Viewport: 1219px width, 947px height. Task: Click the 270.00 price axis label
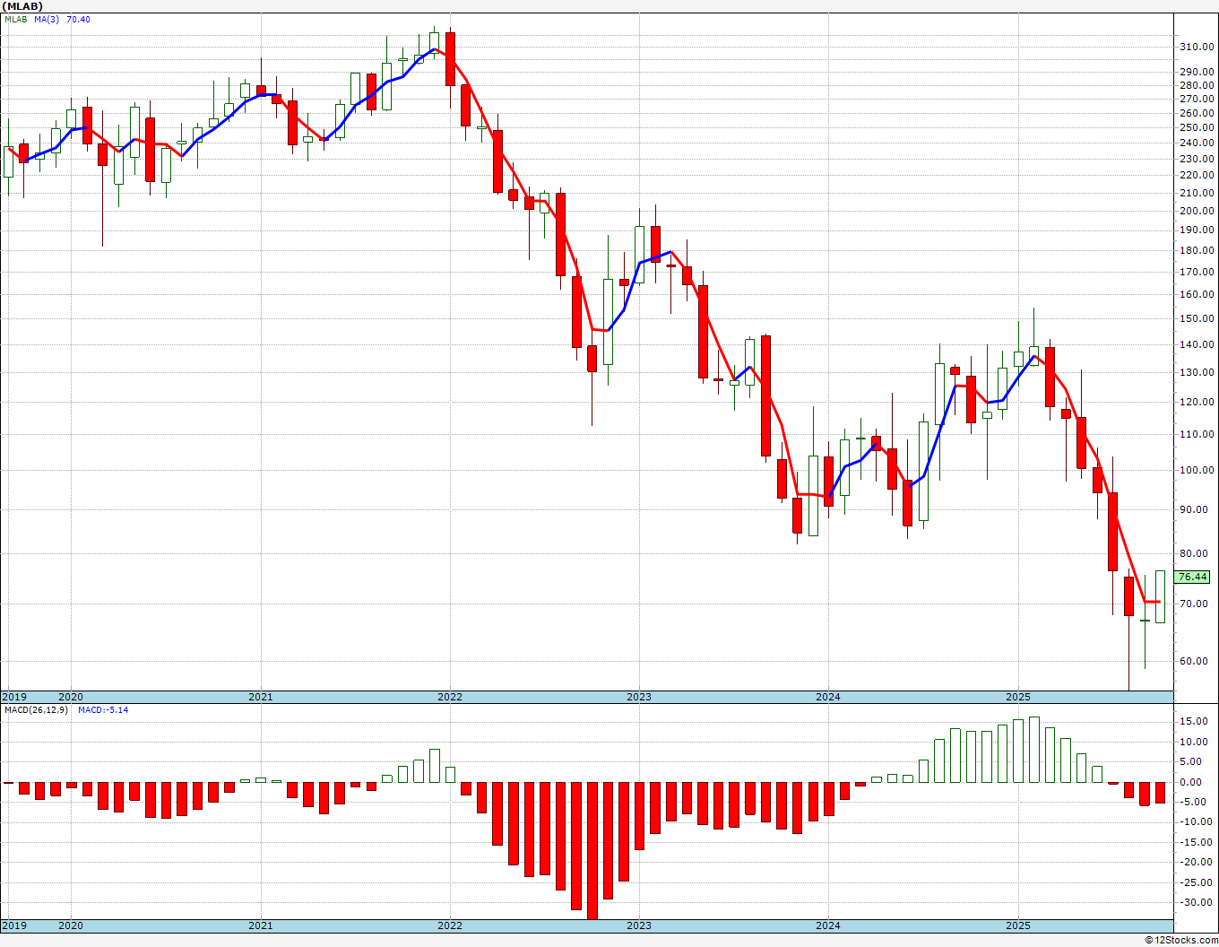(x=1197, y=99)
